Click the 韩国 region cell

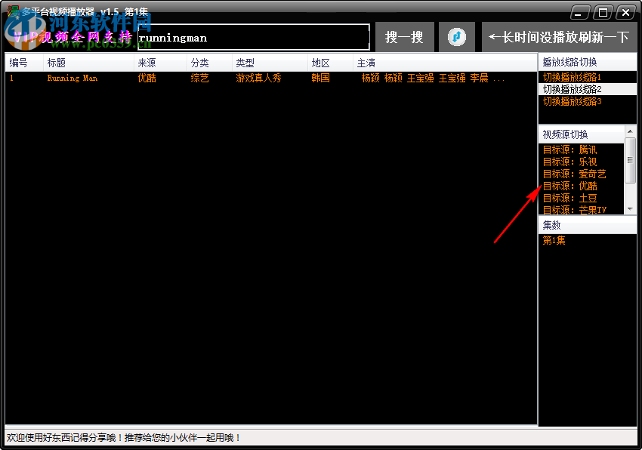tap(320, 78)
